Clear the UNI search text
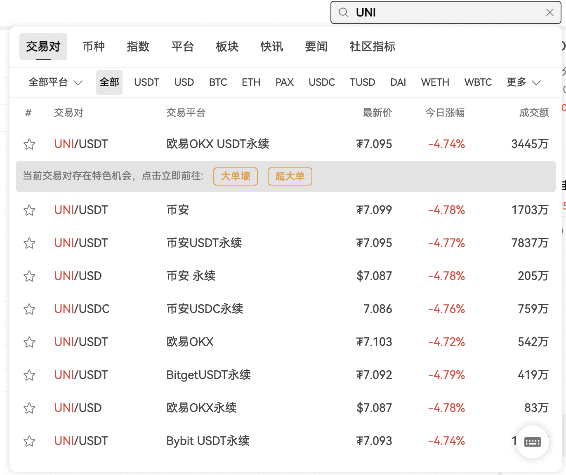The image size is (566, 475). (550, 12)
